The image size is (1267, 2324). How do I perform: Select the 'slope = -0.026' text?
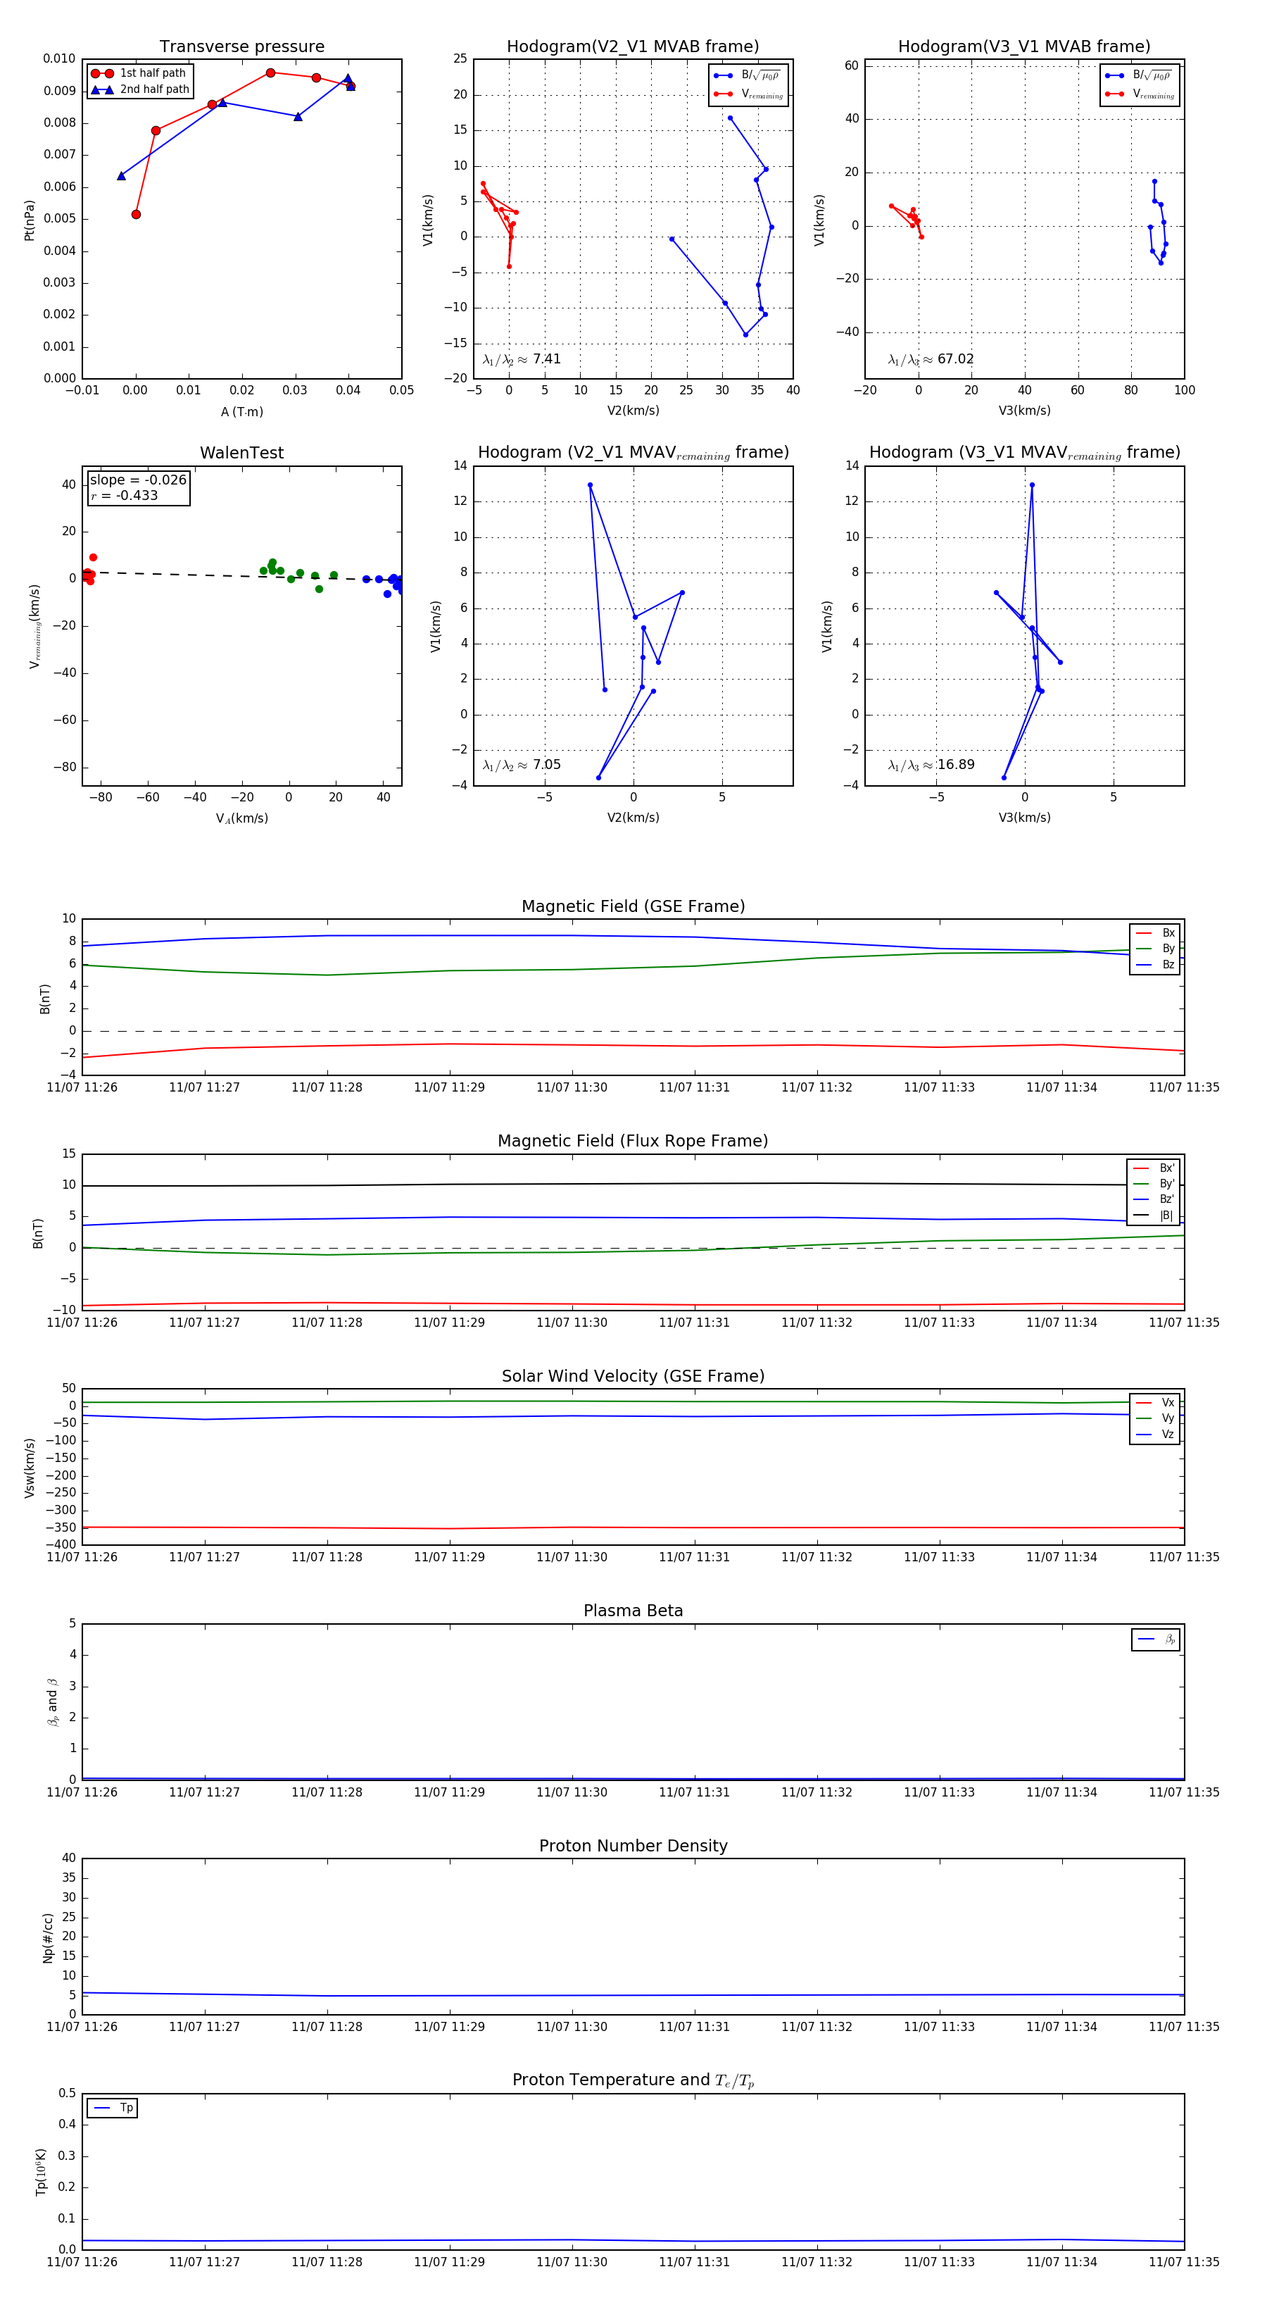(x=138, y=480)
